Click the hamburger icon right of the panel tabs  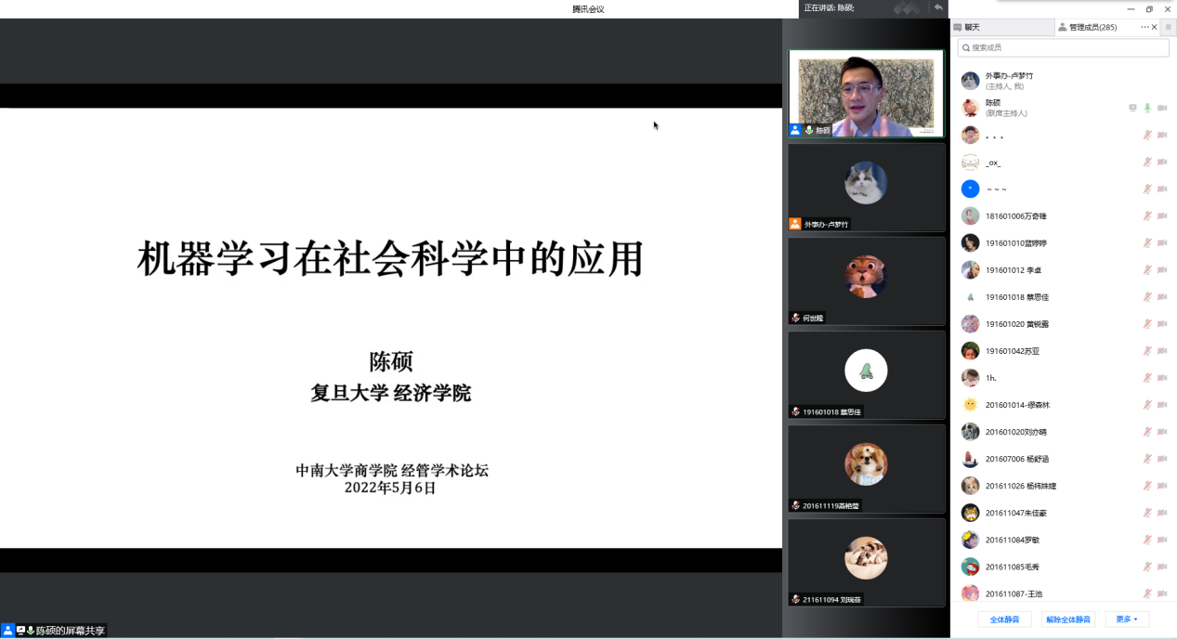click(x=1169, y=27)
